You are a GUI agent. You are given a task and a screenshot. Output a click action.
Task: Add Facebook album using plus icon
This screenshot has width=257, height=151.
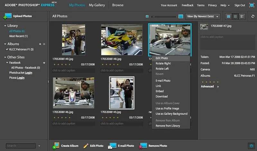tap(44, 63)
